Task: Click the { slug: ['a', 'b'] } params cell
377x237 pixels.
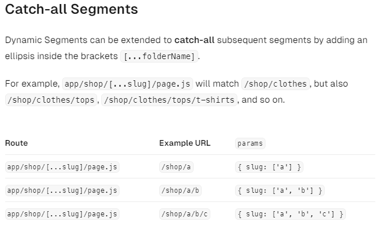Action: coord(280,191)
